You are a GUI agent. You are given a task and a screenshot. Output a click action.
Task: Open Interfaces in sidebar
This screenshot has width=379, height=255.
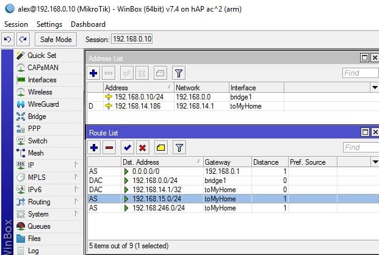48,80
